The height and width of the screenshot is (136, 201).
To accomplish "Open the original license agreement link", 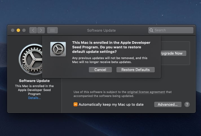I will (x=146, y=92).
